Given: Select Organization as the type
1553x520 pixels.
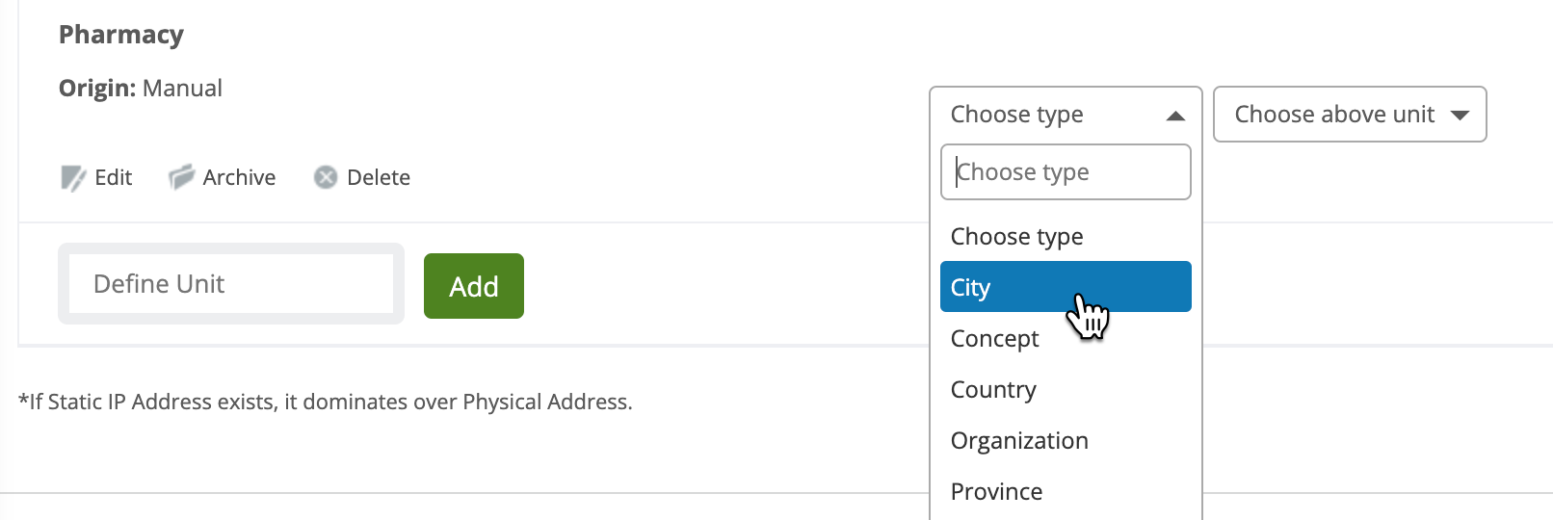Looking at the screenshot, I should 1019,441.
